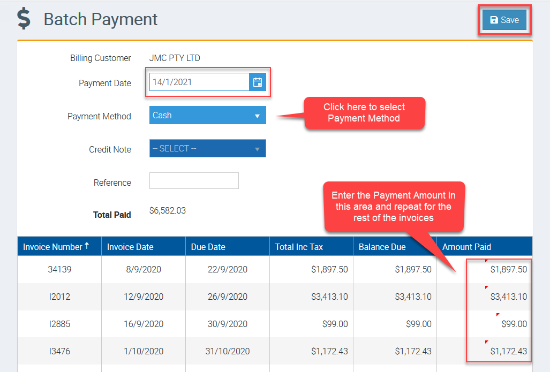This screenshot has width=550, height=372.
Task: Click the red Payment Method callout
Action: point(364,113)
